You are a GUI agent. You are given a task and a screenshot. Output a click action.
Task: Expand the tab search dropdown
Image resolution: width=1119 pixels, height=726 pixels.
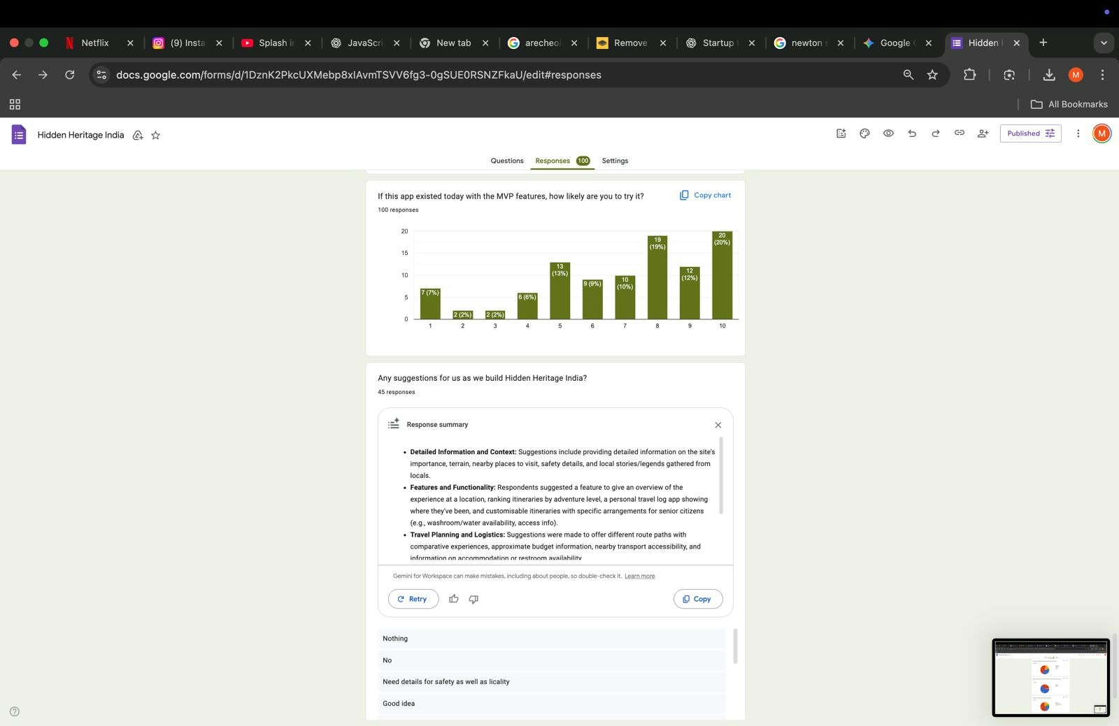(x=1104, y=43)
